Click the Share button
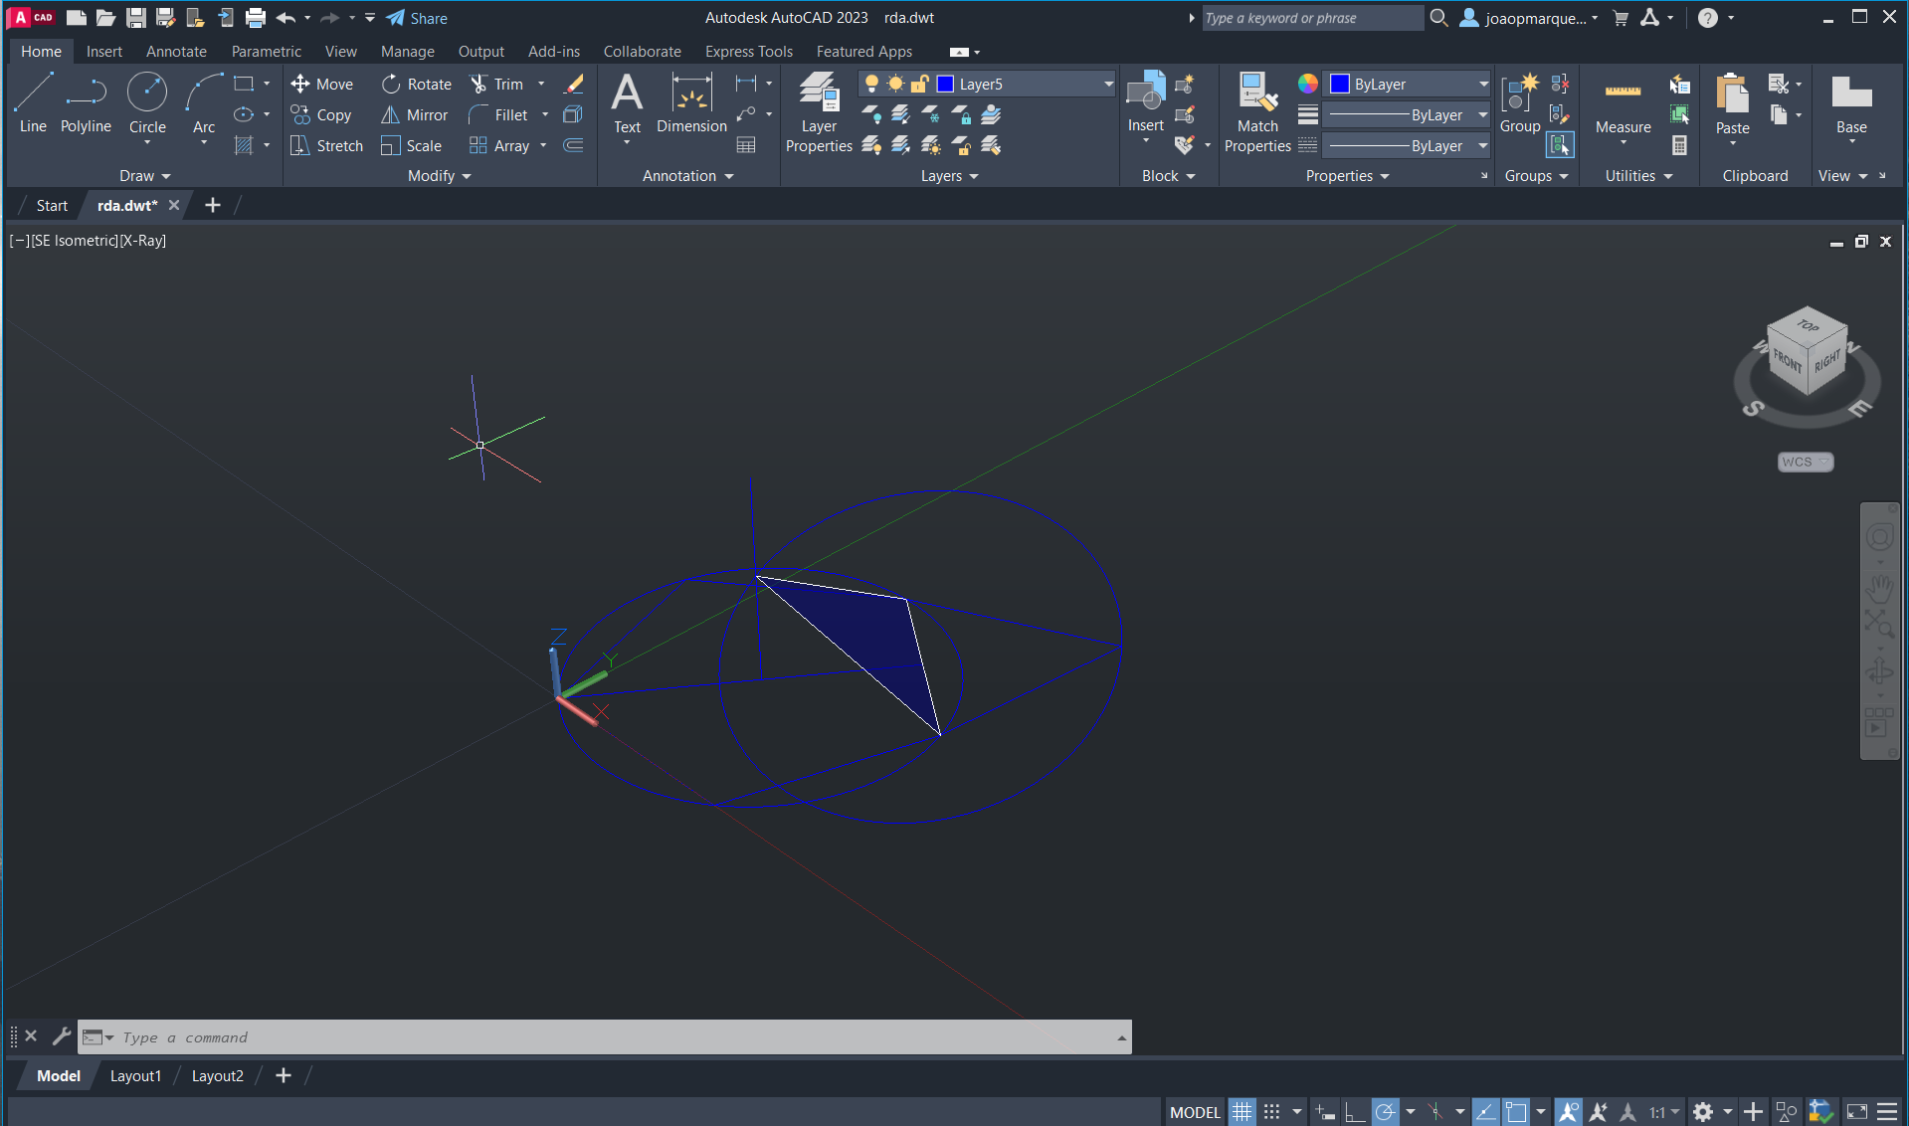The image size is (1909, 1126). [x=417, y=18]
